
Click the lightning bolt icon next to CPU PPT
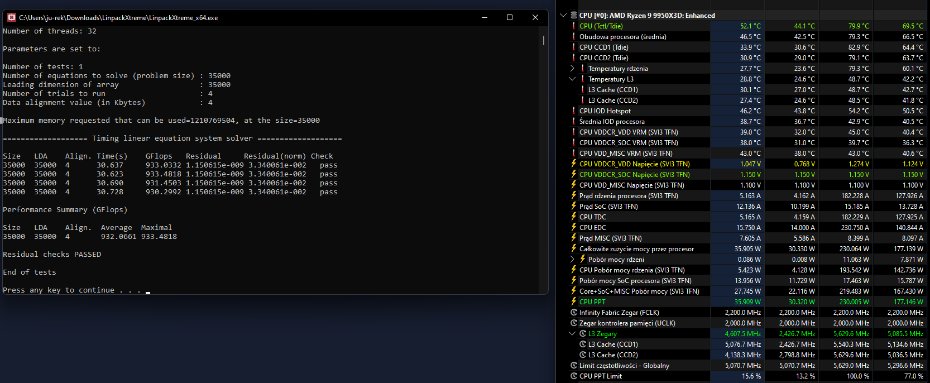coord(574,302)
